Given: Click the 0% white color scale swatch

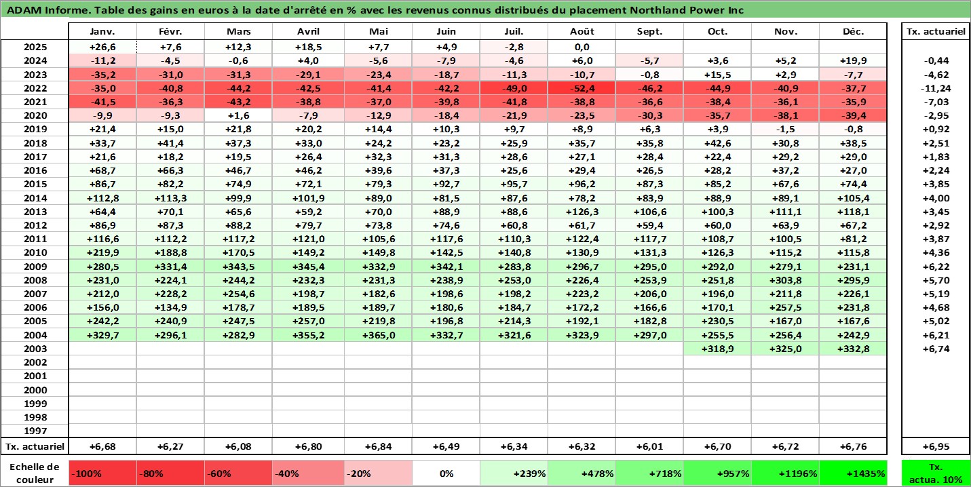Looking at the screenshot, I should [446, 473].
